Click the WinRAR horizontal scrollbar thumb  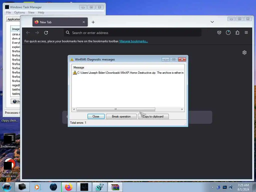[x=116, y=109]
